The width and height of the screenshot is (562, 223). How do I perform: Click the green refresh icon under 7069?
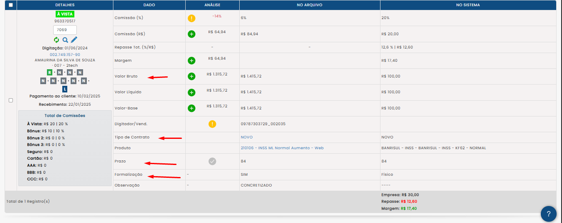(56, 40)
